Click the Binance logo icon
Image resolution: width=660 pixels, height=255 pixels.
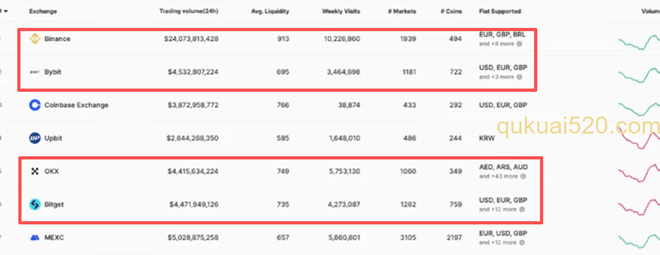(x=34, y=39)
